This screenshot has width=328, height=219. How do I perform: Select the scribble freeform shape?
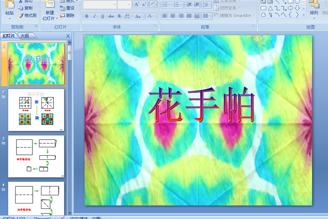click(271, 15)
